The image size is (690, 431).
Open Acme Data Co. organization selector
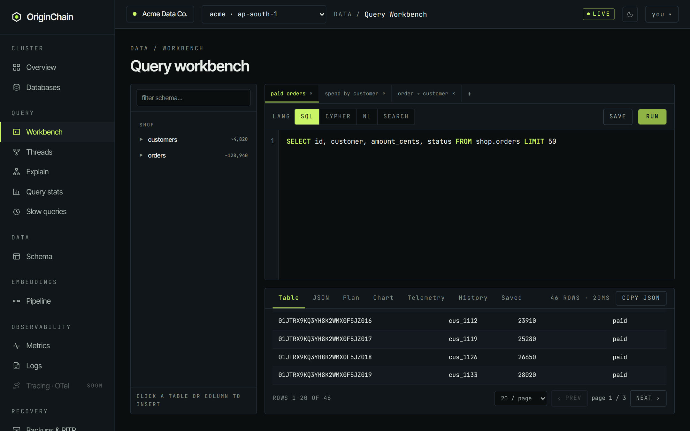[160, 14]
